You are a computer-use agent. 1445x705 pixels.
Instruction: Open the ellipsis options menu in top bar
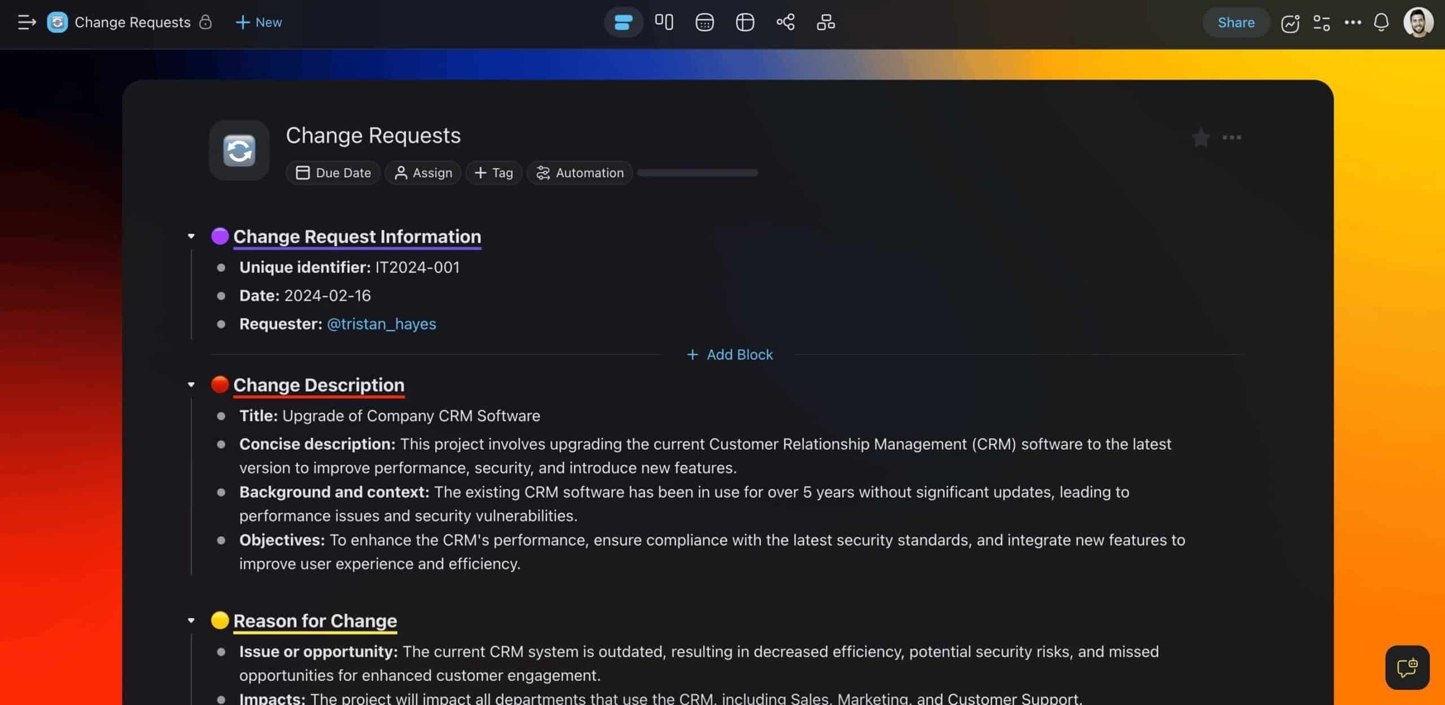(1352, 22)
